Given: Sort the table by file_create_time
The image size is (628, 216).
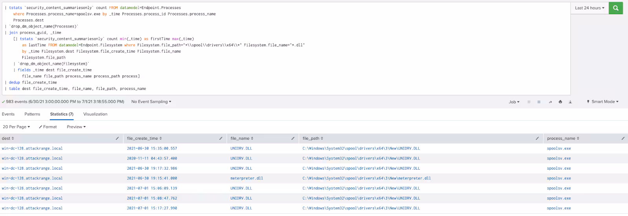Looking at the screenshot, I should tap(144, 138).
